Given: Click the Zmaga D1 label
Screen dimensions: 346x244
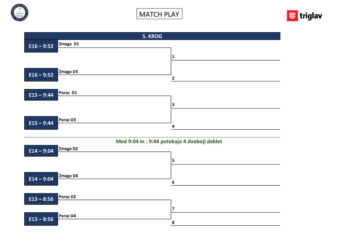Looking at the screenshot, I should pos(69,44).
